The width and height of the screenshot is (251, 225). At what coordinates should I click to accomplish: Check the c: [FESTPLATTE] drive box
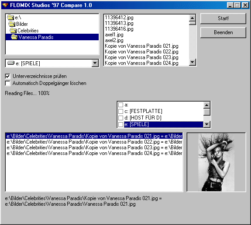click(120, 111)
